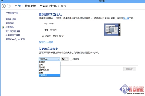
Task: Choose 标题栏 from the dropdown list
Action: [50, 62]
